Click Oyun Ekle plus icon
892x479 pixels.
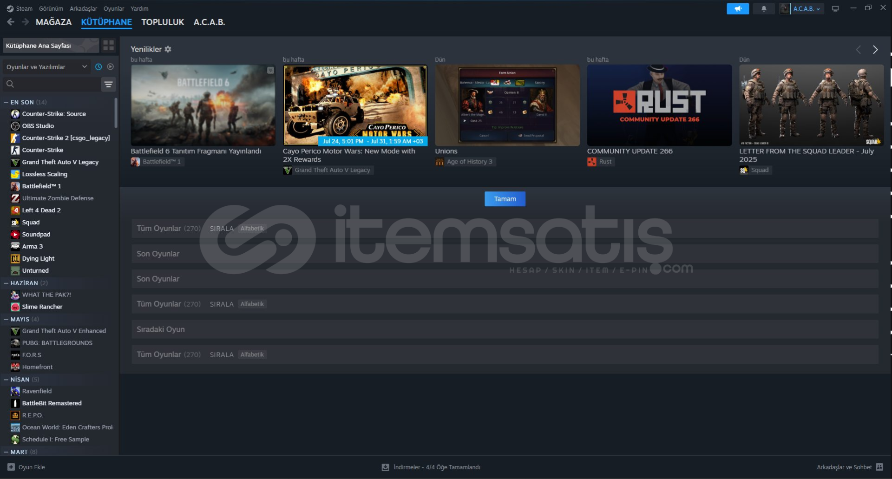tap(11, 467)
